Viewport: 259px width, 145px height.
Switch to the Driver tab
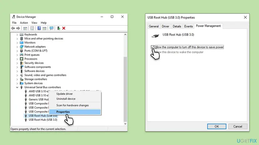[x=165, y=26]
